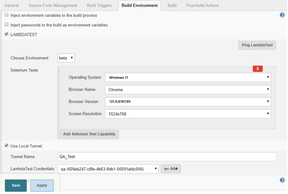Open the Post-build Actions tab
The image size is (288, 194).
point(202,5)
